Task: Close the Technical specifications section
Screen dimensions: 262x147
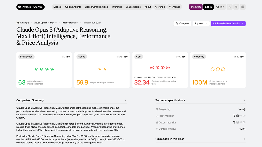Action: (x=244, y=100)
